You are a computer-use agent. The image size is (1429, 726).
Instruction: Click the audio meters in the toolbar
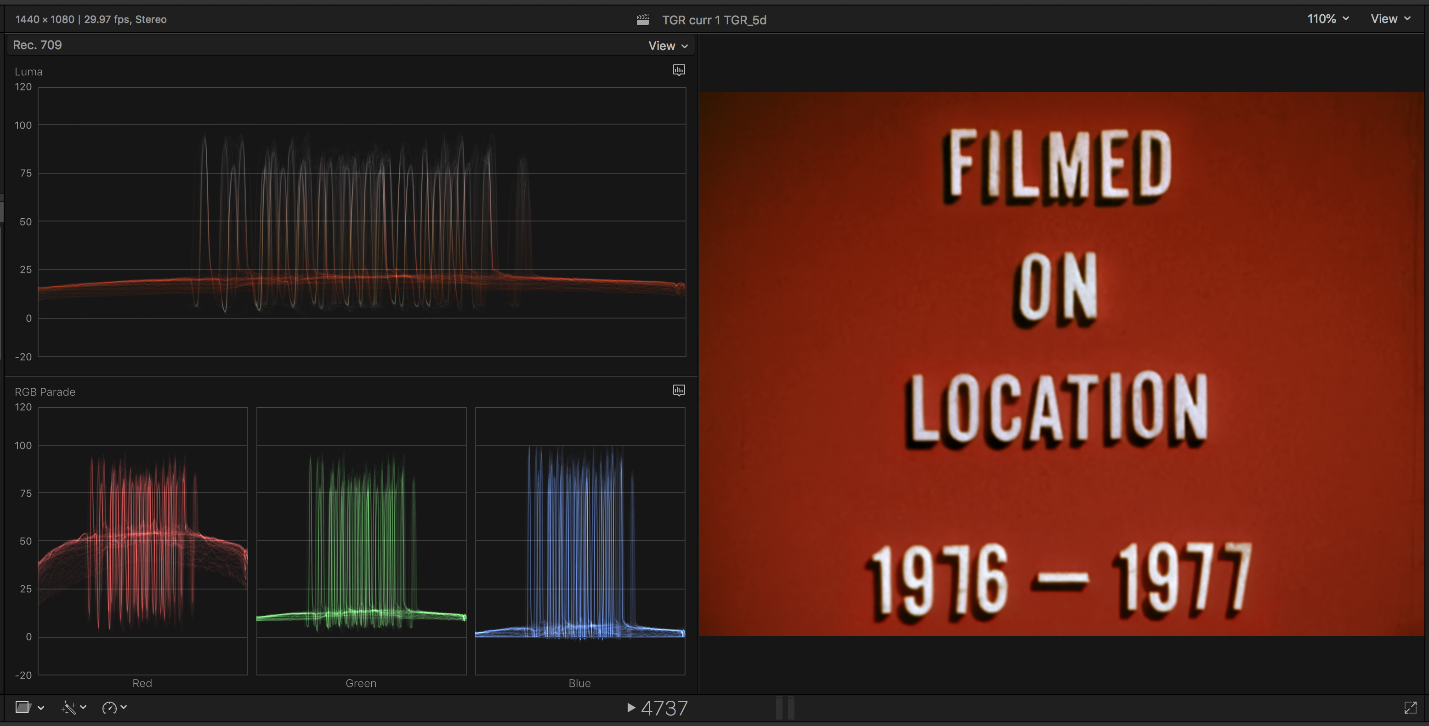785,708
